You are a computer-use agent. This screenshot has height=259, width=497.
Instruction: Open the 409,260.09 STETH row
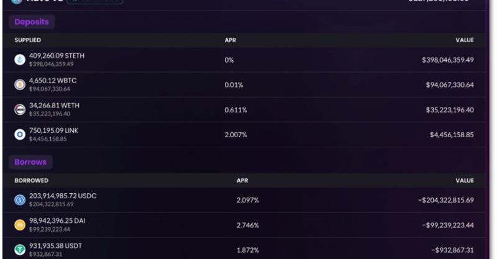tap(244, 60)
